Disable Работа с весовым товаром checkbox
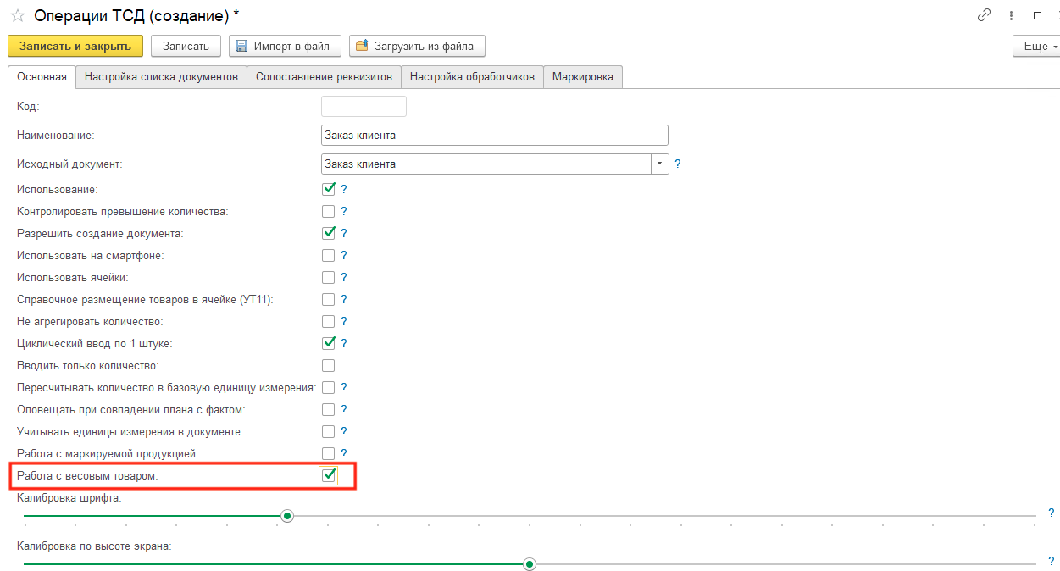The height and width of the screenshot is (571, 1060). [329, 476]
